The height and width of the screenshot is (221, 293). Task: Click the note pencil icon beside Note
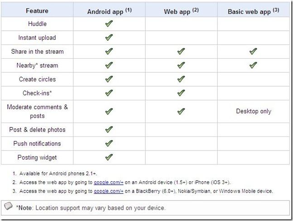8,206
